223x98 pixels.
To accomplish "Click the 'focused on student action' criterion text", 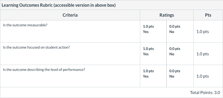I will click(x=37, y=47).
